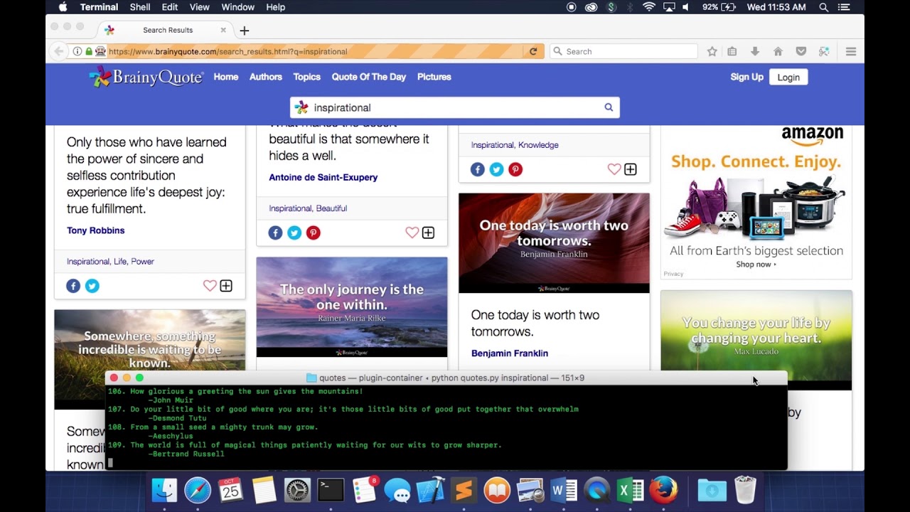Open Benjamin Franklin author link
This screenshot has width=910, height=512.
pos(510,353)
